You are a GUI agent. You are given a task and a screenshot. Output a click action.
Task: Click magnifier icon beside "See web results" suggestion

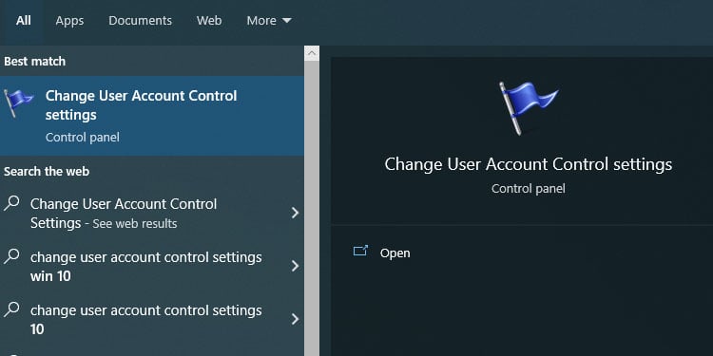[11, 203]
